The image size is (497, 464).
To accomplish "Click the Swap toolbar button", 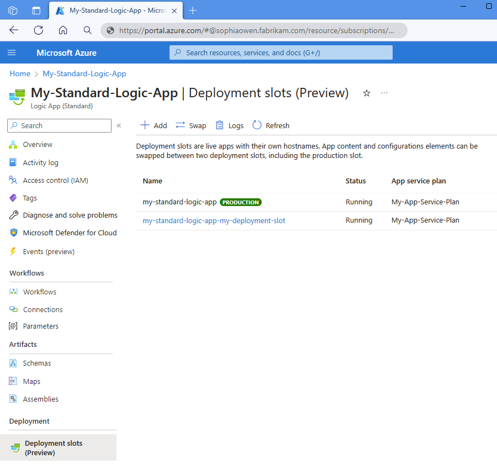I will coord(191,125).
